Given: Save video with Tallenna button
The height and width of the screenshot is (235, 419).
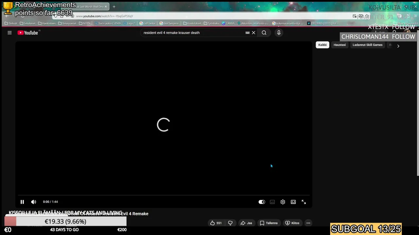Looking at the screenshot, I should click(x=268, y=223).
